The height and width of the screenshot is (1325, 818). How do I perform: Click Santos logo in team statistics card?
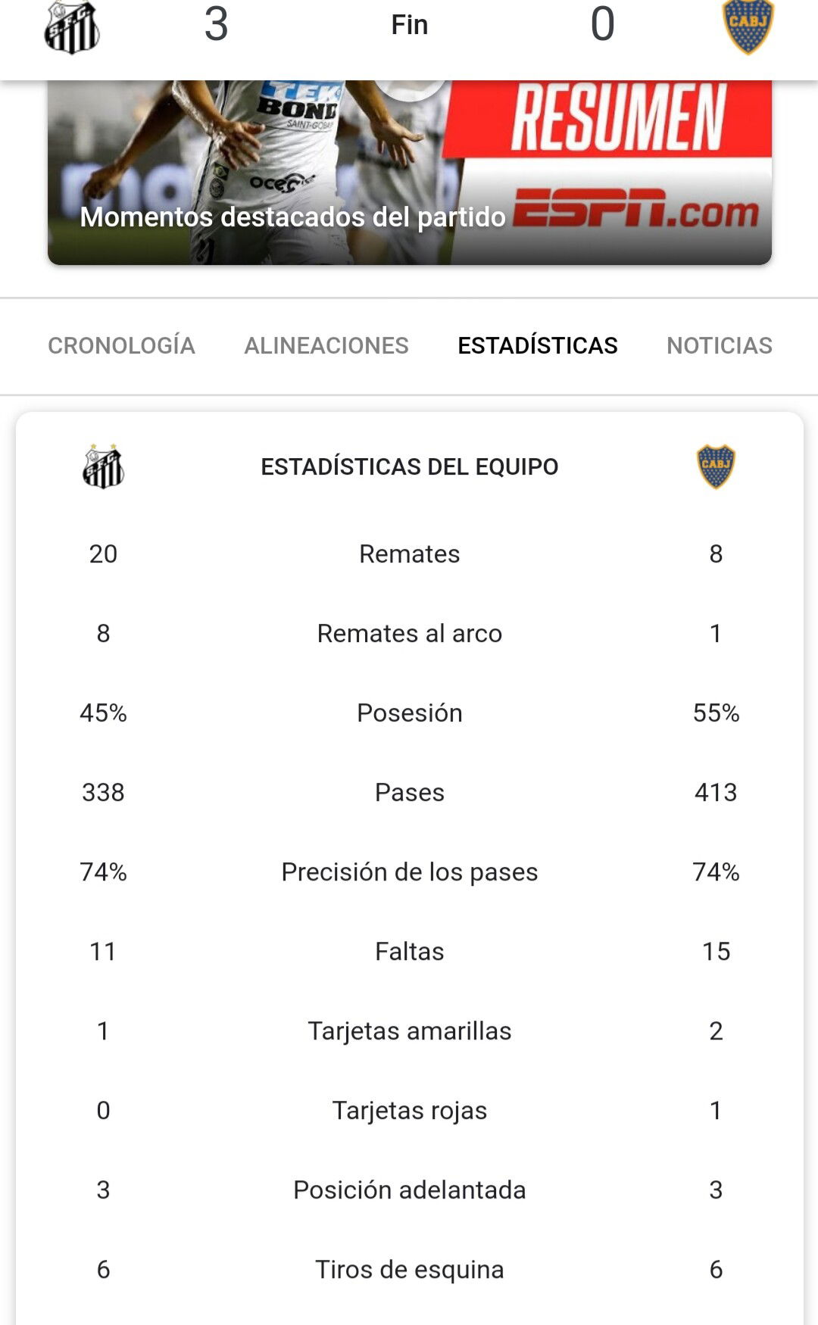pyautogui.click(x=104, y=466)
